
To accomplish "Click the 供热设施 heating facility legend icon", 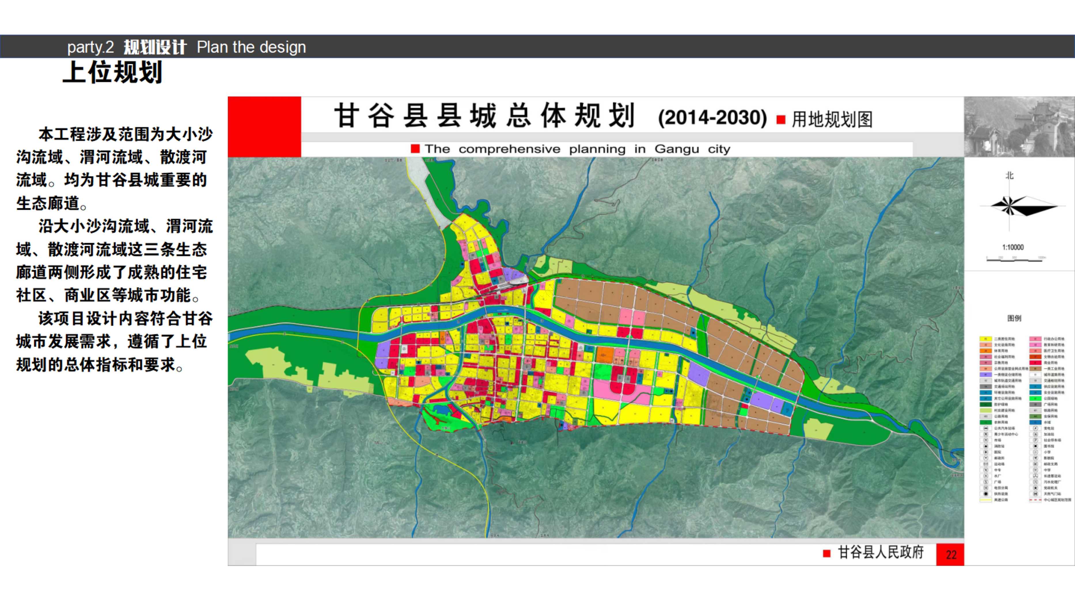I will (x=986, y=494).
